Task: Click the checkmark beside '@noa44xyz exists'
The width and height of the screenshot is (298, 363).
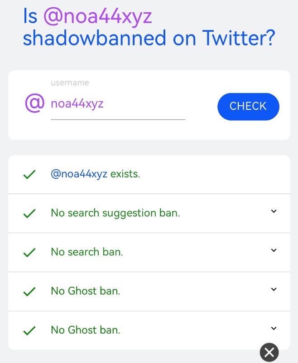Action: pyautogui.click(x=29, y=175)
